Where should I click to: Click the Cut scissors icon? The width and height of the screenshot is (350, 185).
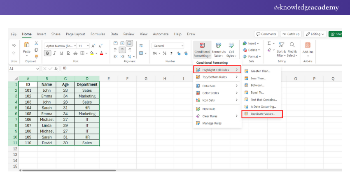pos(36,43)
